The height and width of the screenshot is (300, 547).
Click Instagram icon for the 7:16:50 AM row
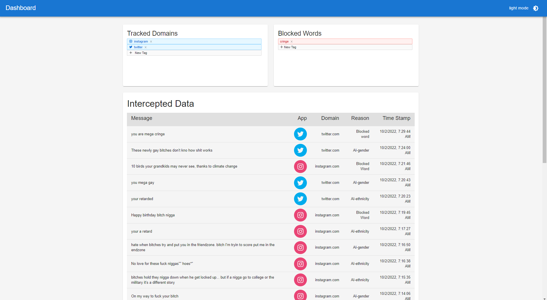point(300,247)
